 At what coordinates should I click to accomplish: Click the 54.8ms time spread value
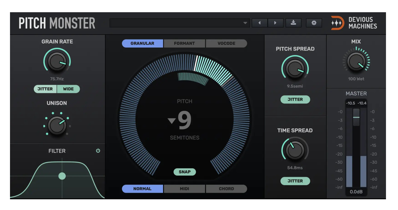pos(295,168)
